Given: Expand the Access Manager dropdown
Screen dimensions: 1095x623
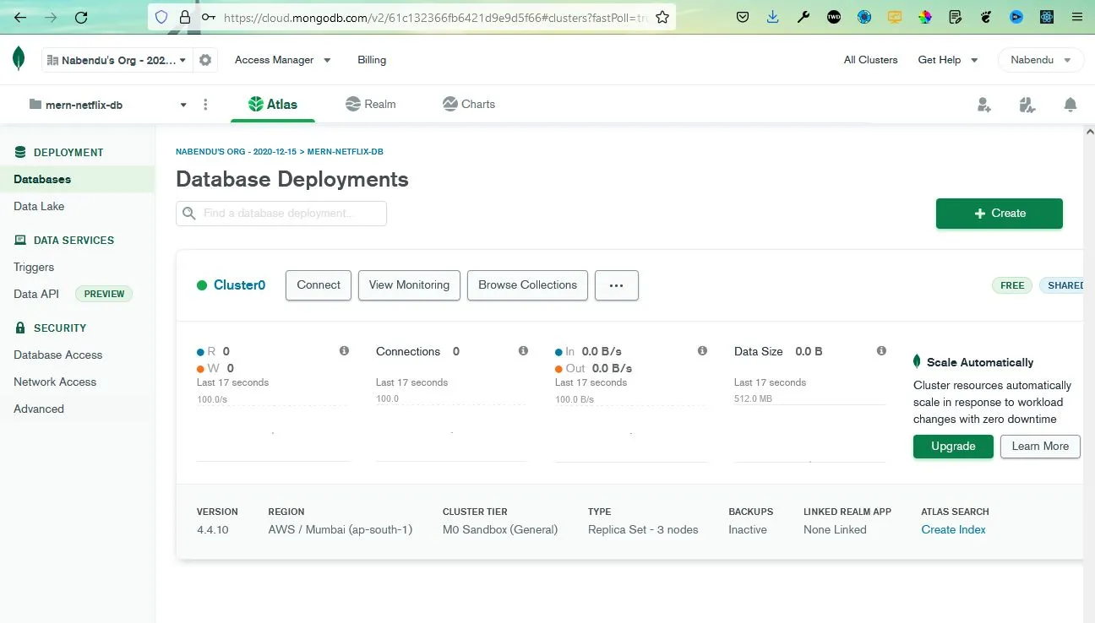Looking at the screenshot, I should click(283, 60).
